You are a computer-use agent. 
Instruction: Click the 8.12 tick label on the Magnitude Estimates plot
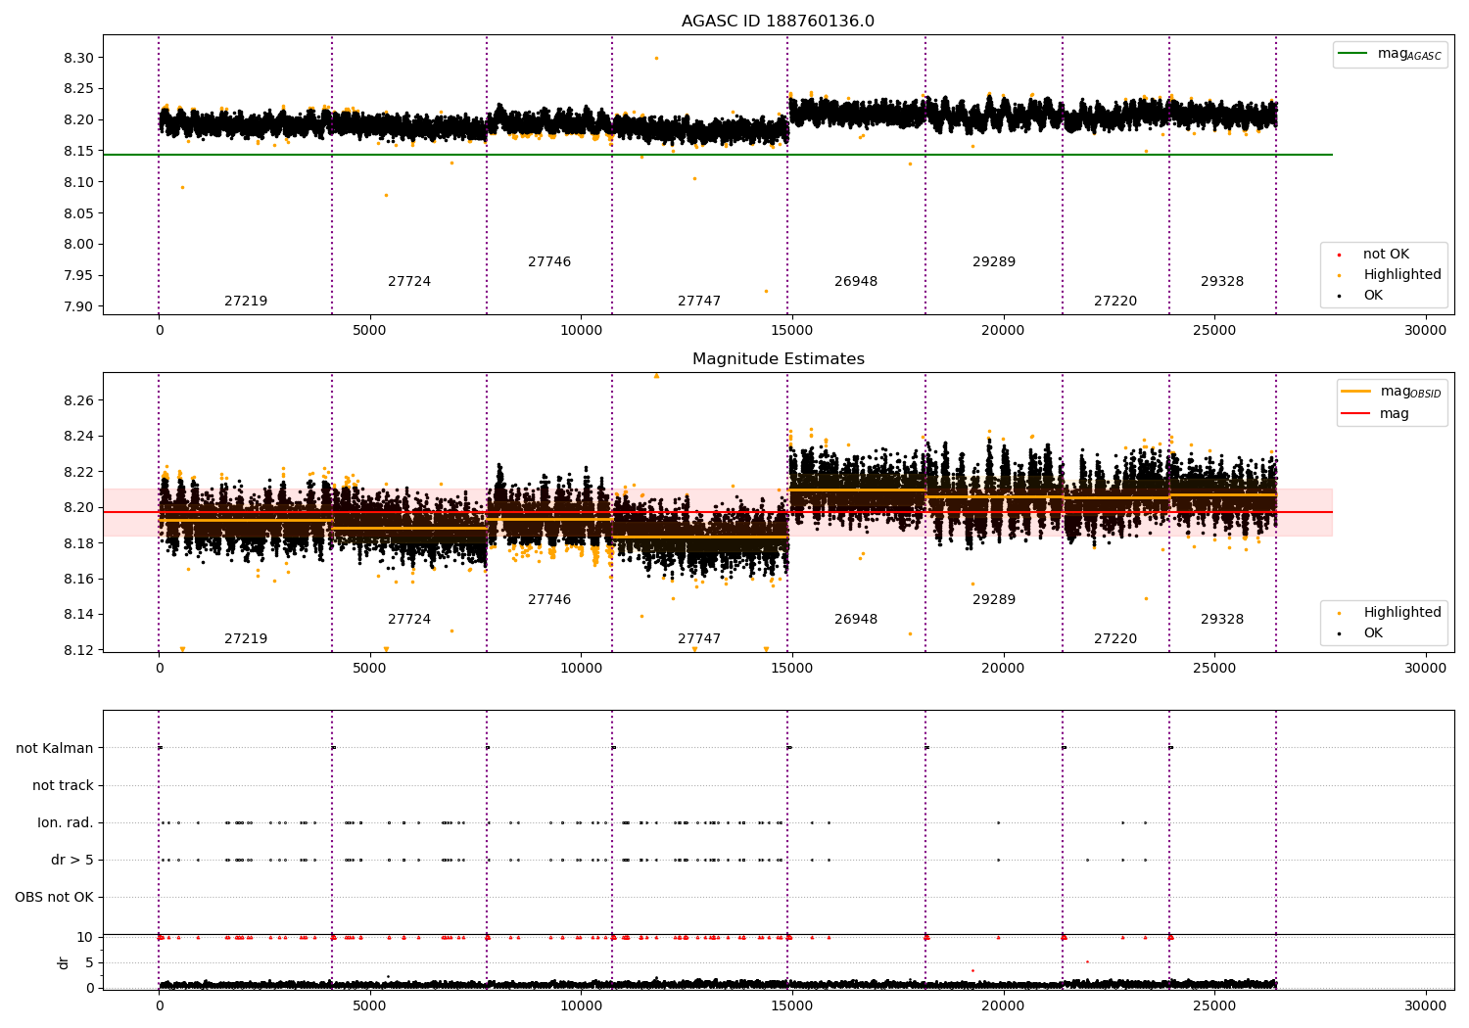pyautogui.click(x=78, y=650)
